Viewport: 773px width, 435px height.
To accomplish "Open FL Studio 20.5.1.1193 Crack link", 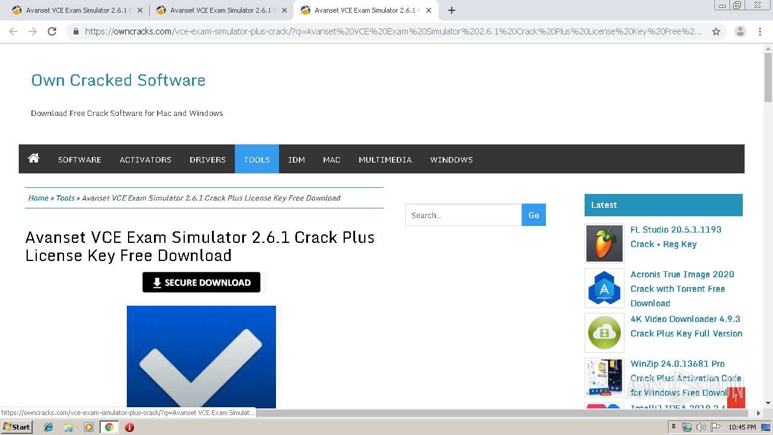I will click(x=676, y=237).
